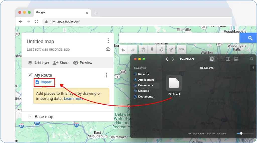Expand the Base map dropdown arrow

pos(30,117)
